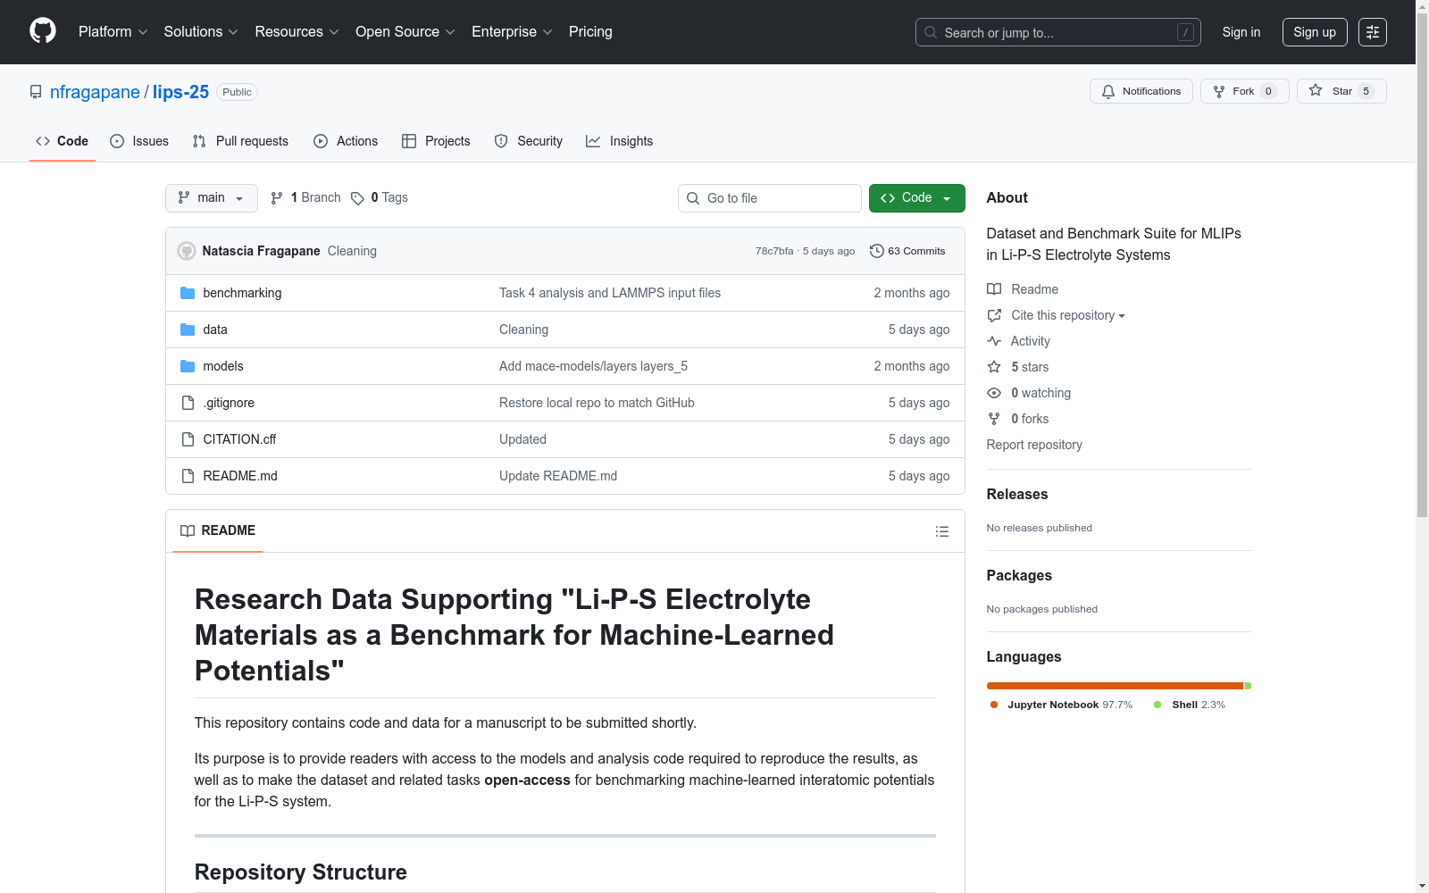
Task: Click the Sign up button
Action: pos(1315,32)
